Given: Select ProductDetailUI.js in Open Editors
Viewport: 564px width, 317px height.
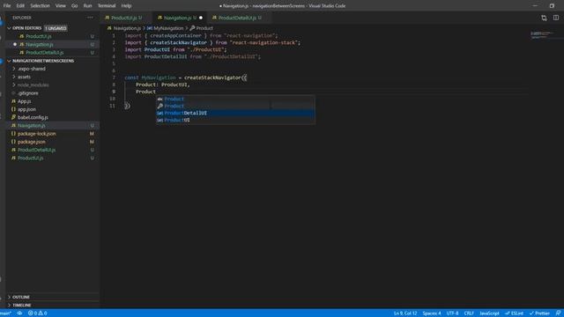Looking at the screenshot, I should click(45, 53).
